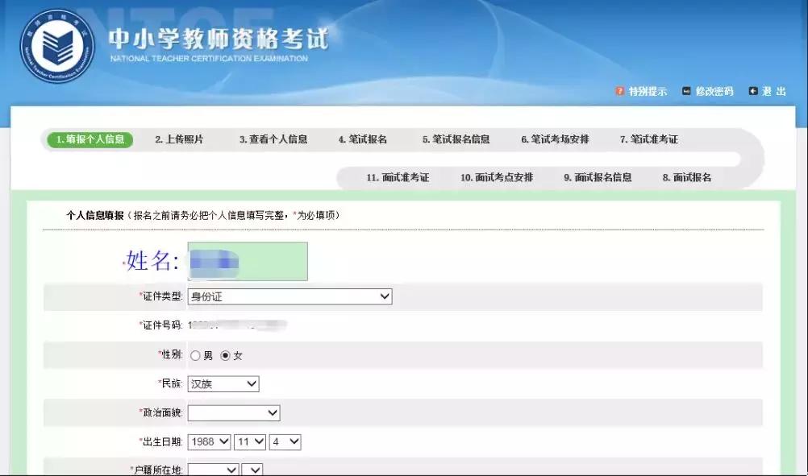Screen dimensions: 808x476
Task: Click the NTCE book logo emblem
Action: click(56, 45)
